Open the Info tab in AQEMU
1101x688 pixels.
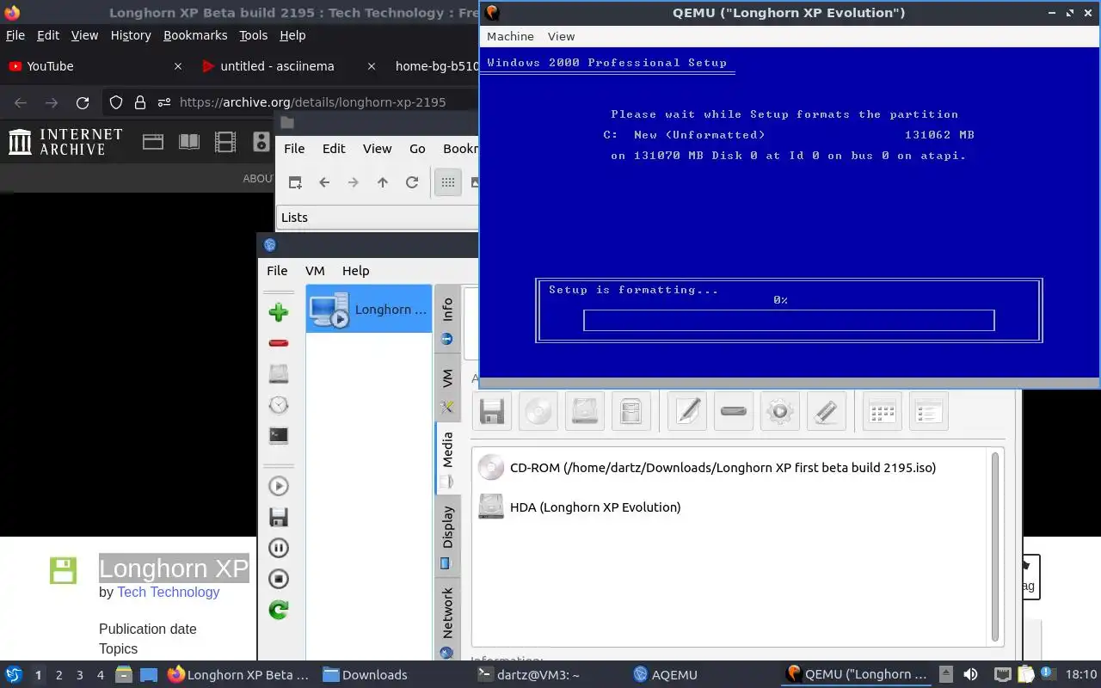[446, 317]
